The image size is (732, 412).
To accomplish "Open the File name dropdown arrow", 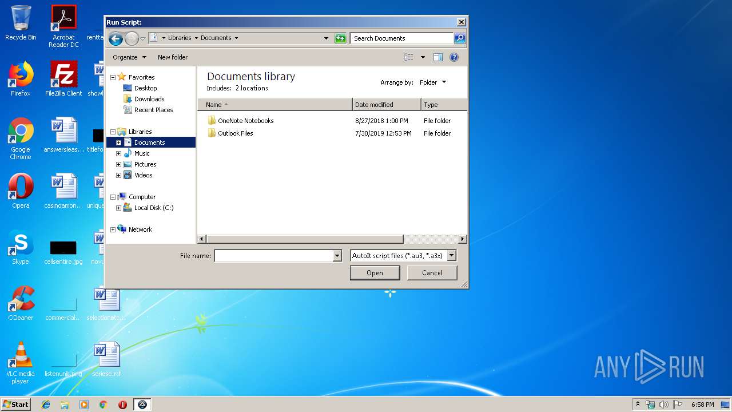I will pyautogui.click(x=337, y=256).
